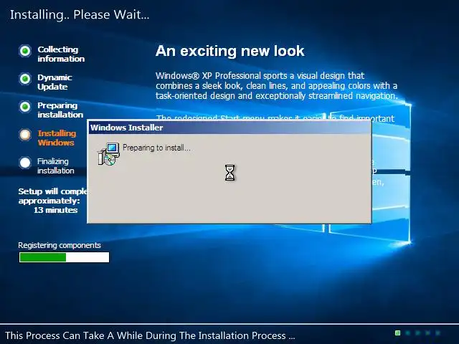Click the 'Preparing installation' step label
The width and height of the screenshot is (459, 344).
(x=60, y=110)
